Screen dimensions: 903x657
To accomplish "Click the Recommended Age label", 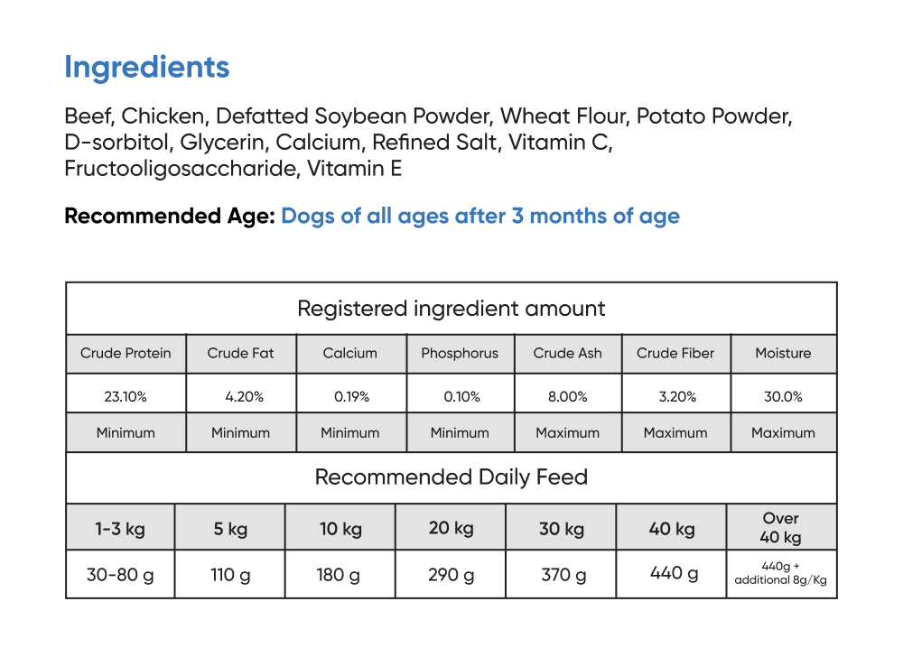I will pos(169,217).
